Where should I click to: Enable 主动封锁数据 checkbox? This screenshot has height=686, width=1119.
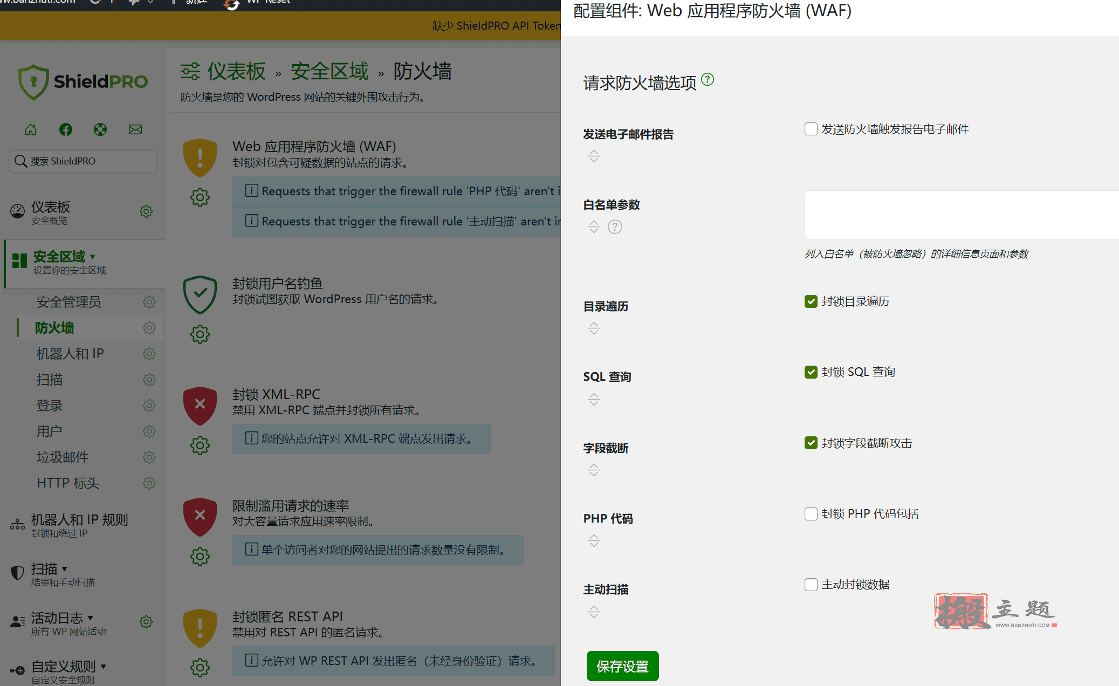click(x=811, y=585)
